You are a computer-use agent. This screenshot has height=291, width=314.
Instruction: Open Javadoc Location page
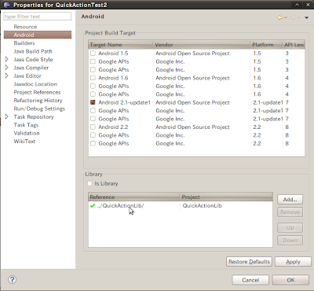(x=35, y=84)
